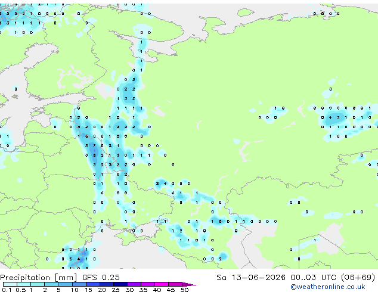Pick the blue legend swatch between 15 and 20
The image size is (378, 292).
(x=93, y=284)
